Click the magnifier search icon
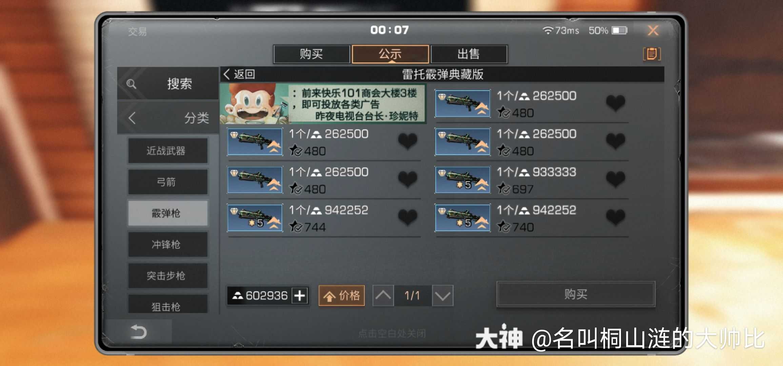Viewport: 783px width, 366px height. click(x=132, y=84)
